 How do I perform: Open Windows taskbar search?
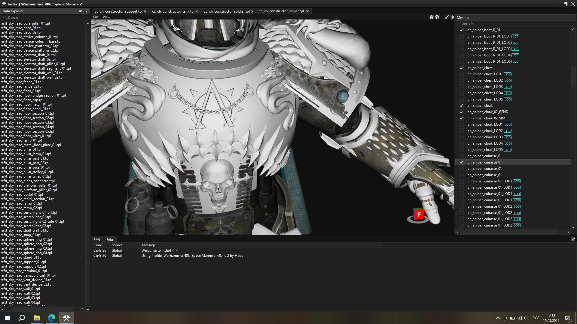pos(22,318)
